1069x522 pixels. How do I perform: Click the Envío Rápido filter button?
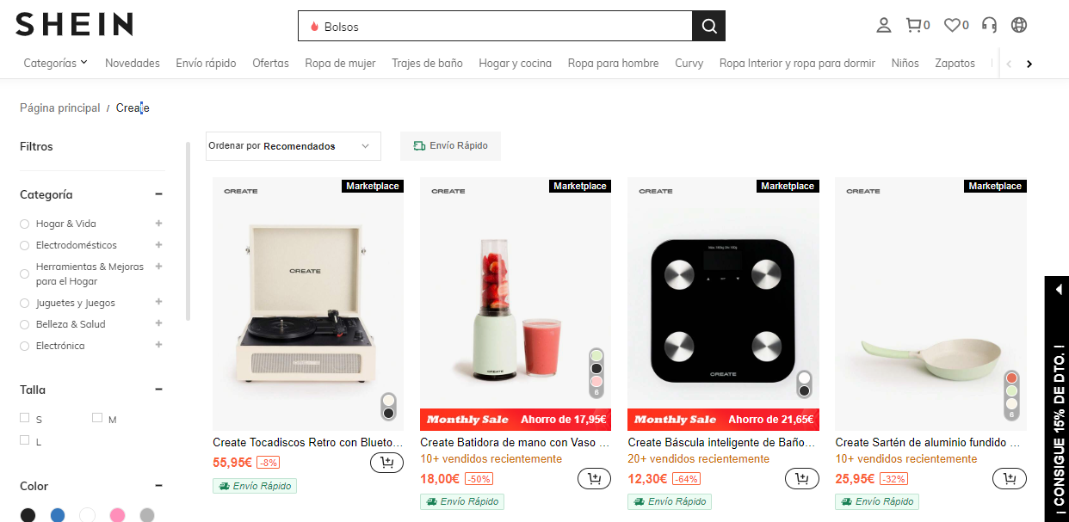(450, 146)
